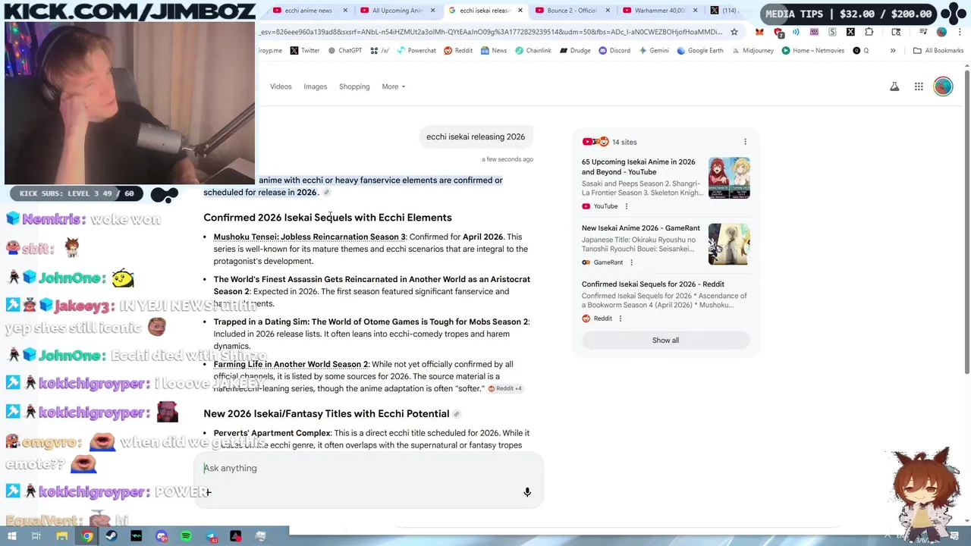Select the Videos search filter
The image size is (971, 546).
281,86
